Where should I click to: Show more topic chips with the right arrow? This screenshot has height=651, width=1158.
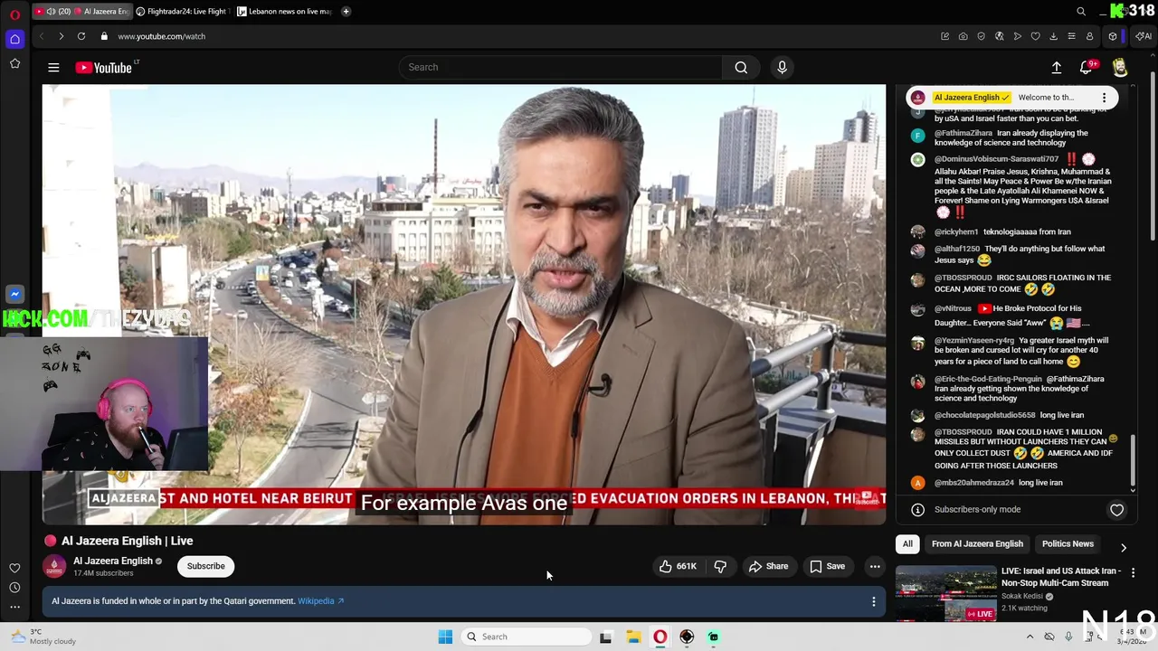1124,547
